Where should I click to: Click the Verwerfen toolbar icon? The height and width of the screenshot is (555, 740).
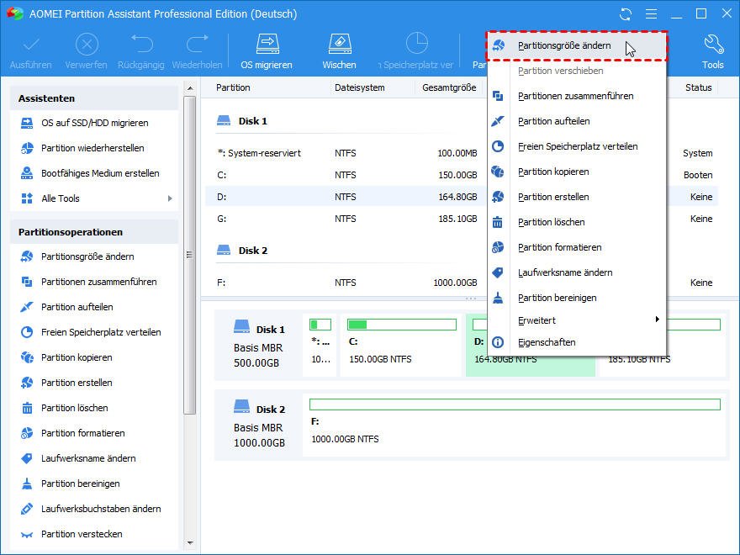click(x=87, y=45)
